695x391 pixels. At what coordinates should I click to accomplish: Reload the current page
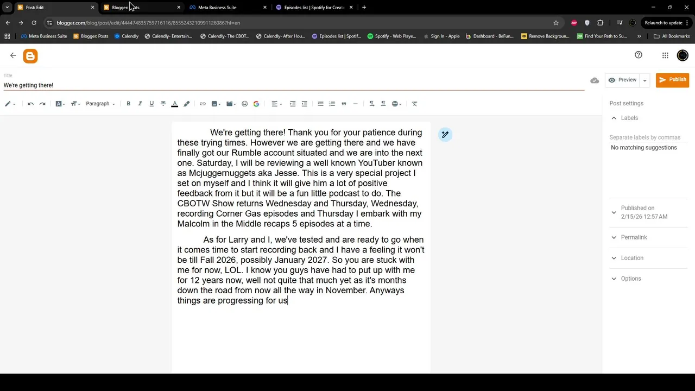(34, 23)
